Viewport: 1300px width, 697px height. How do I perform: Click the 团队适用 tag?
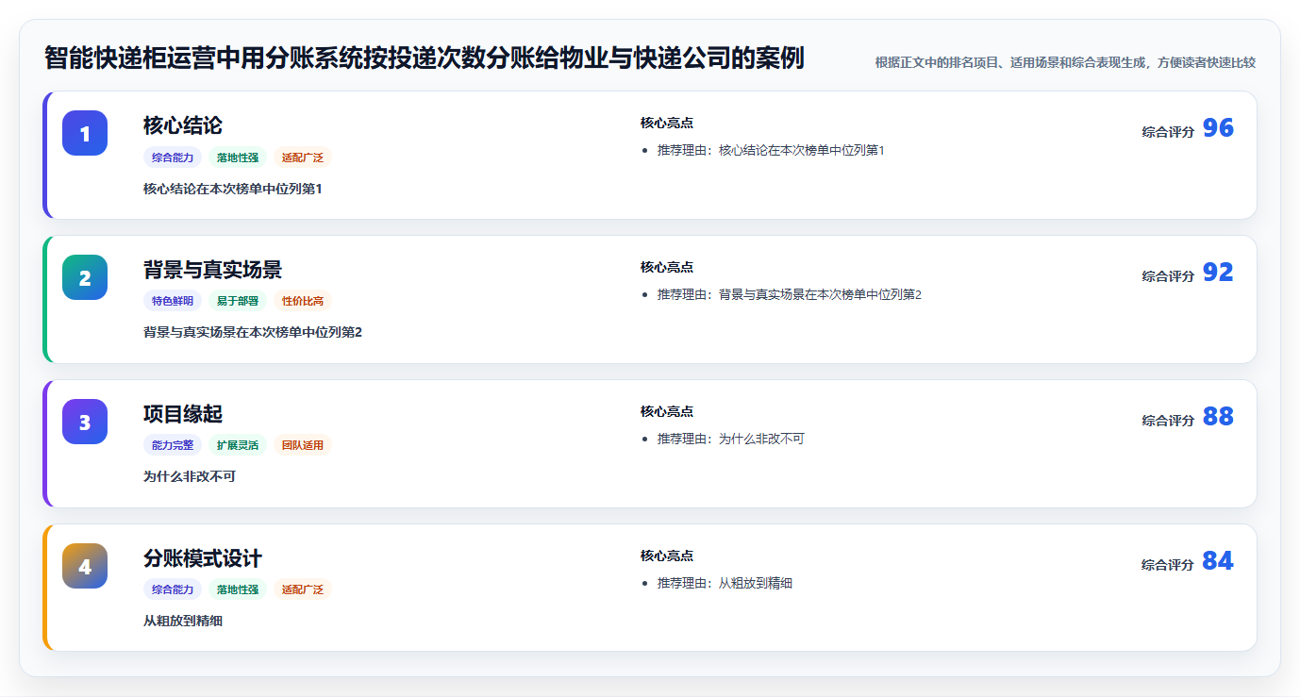[x=303, y=445]
